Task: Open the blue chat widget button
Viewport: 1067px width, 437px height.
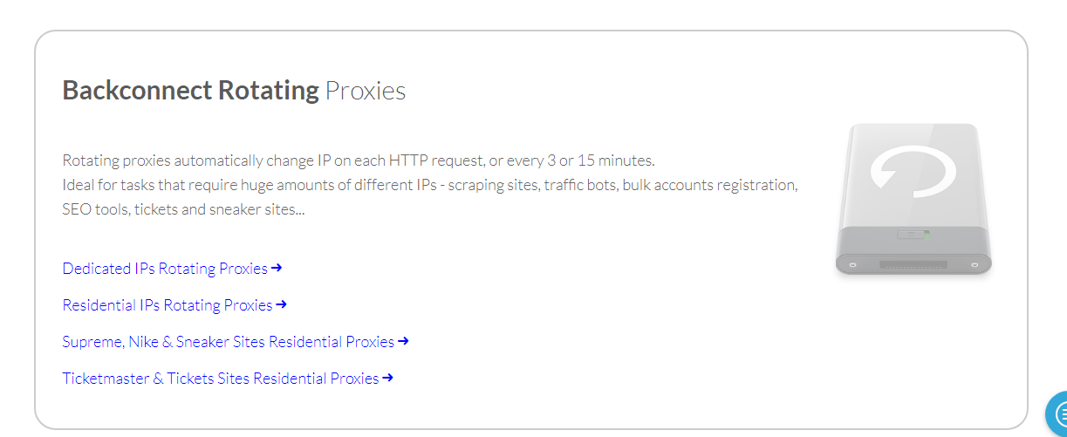Action: 1058,417
